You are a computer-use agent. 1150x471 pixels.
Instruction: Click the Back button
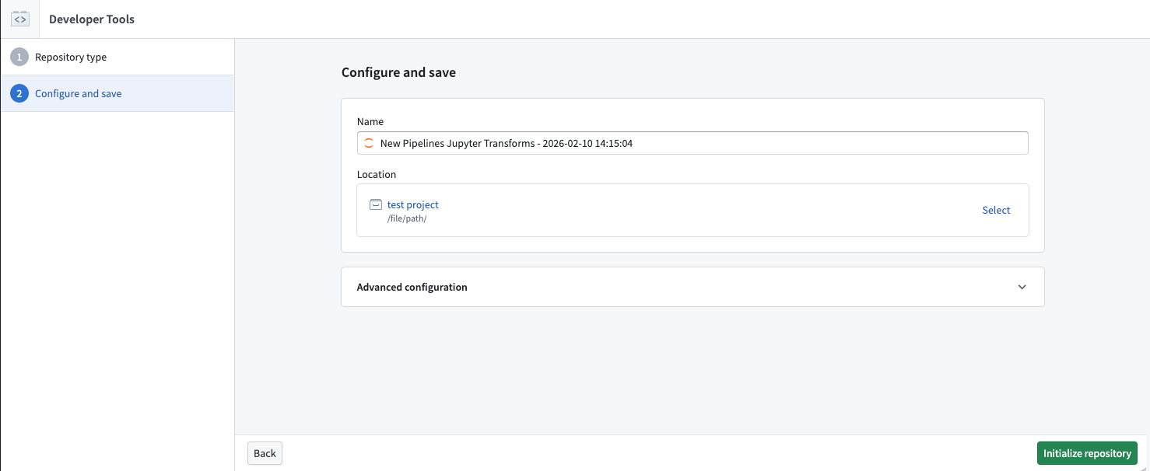pyautogui.click(x=265, y=453)
